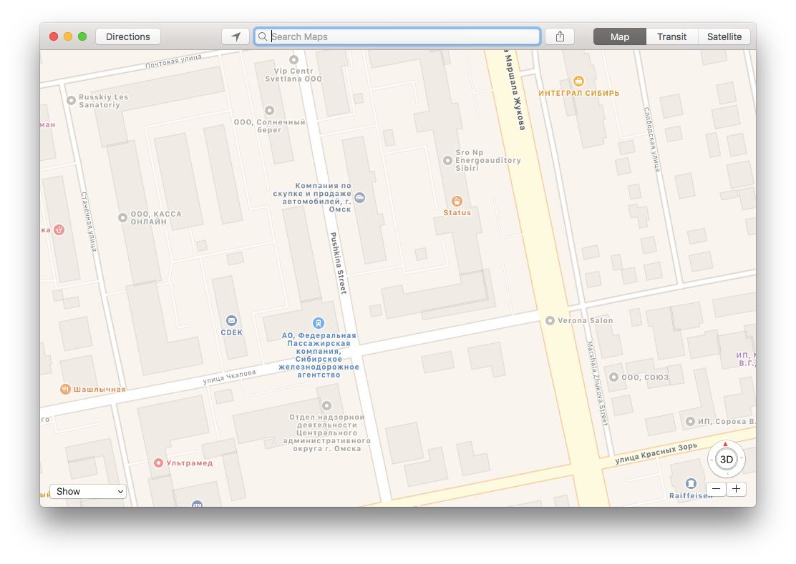Select the Ультрамед medical pin

pyautogui.click(x=158, y=462)
